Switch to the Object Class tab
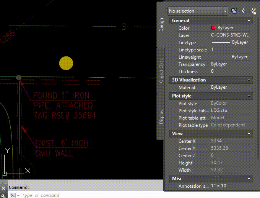 (161, 71)
